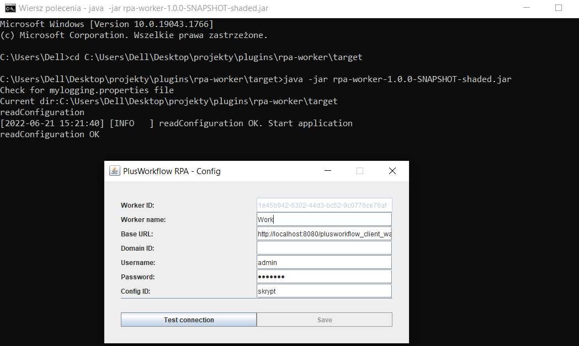Click the cd command console line
This screenshot has height=346, width=579.
[x=181, y=57]
